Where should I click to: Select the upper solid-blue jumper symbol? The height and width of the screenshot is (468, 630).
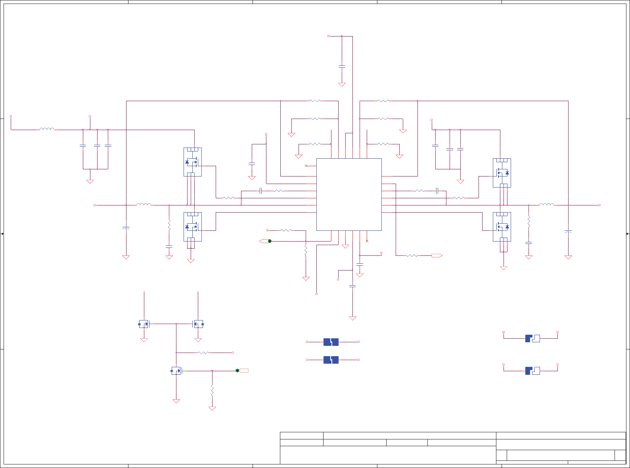pos(331,342)
